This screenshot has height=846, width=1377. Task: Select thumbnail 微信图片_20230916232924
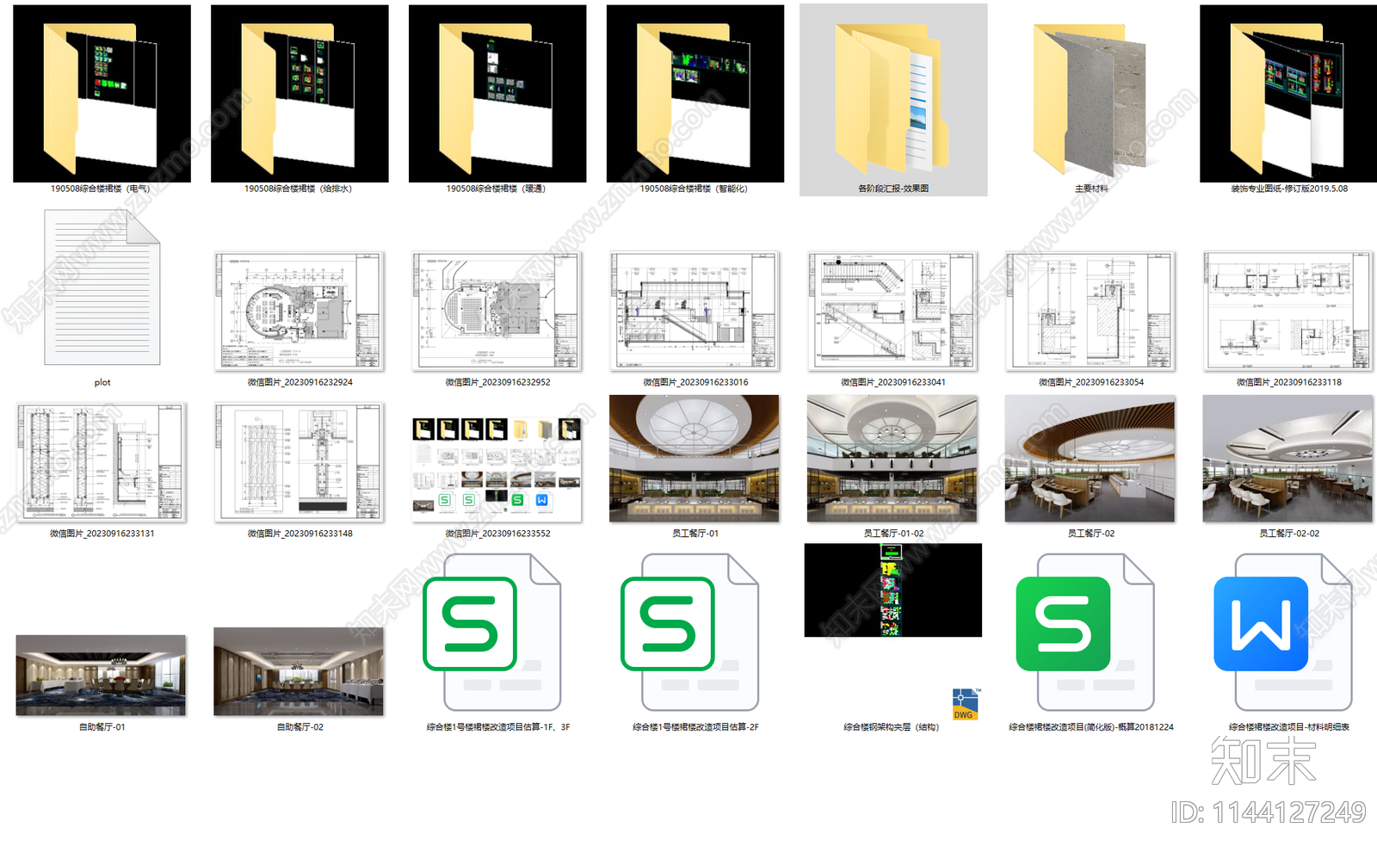click(299, 312)
